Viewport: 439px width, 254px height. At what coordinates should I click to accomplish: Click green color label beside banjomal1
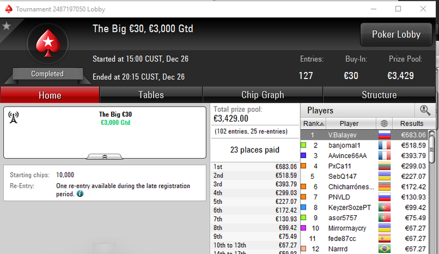click(303, 145)
